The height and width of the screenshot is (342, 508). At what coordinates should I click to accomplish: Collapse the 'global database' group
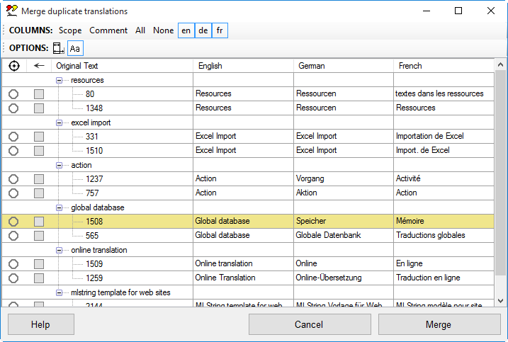(60, 207)
